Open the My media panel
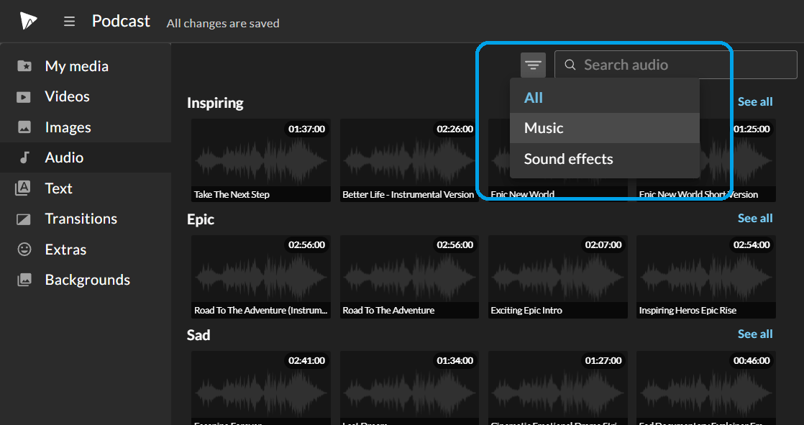Viewport: 804px width, 425px height. point(77,65)
